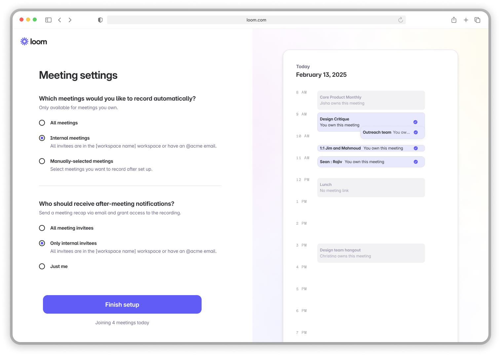
Task: Reload the page with the refresh icon
Action: (x=401, y=20)
